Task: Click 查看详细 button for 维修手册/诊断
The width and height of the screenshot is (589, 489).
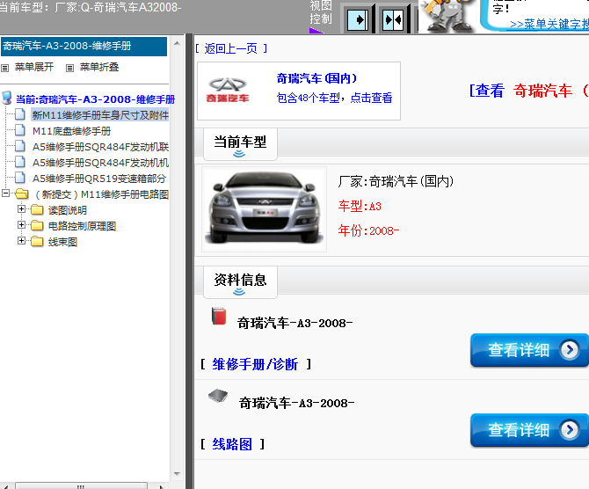Action: pyautogui.click(x=529, y=350)
